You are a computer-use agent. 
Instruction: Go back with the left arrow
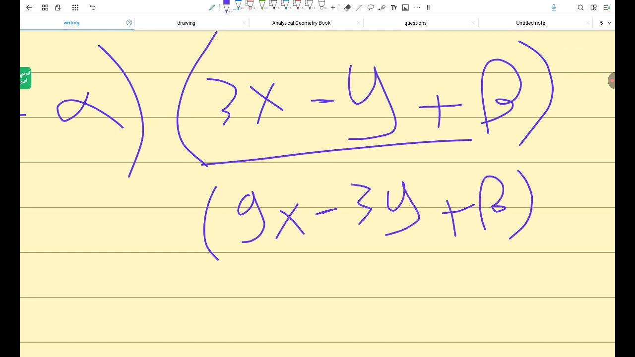[29, 7]
